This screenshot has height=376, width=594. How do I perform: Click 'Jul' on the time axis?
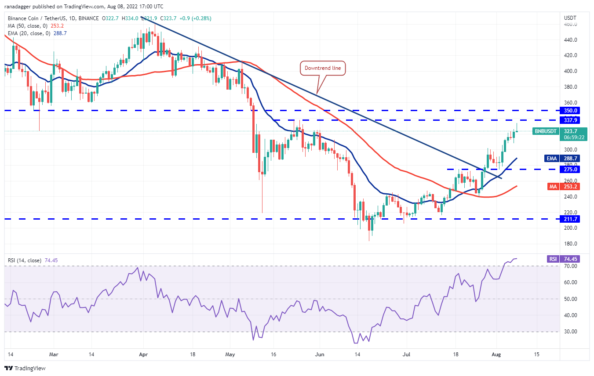pyautogui.click(x=406, y=354)
